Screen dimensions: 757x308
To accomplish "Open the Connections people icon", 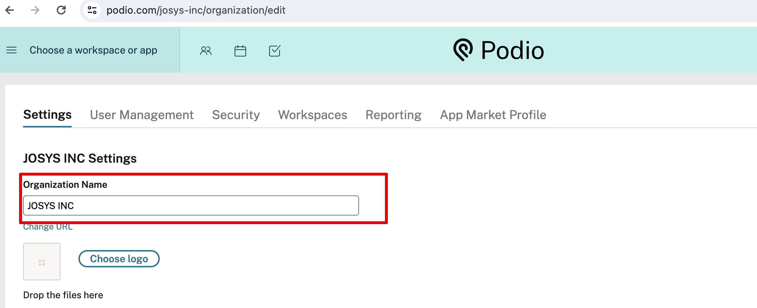I will coord(206,51).
